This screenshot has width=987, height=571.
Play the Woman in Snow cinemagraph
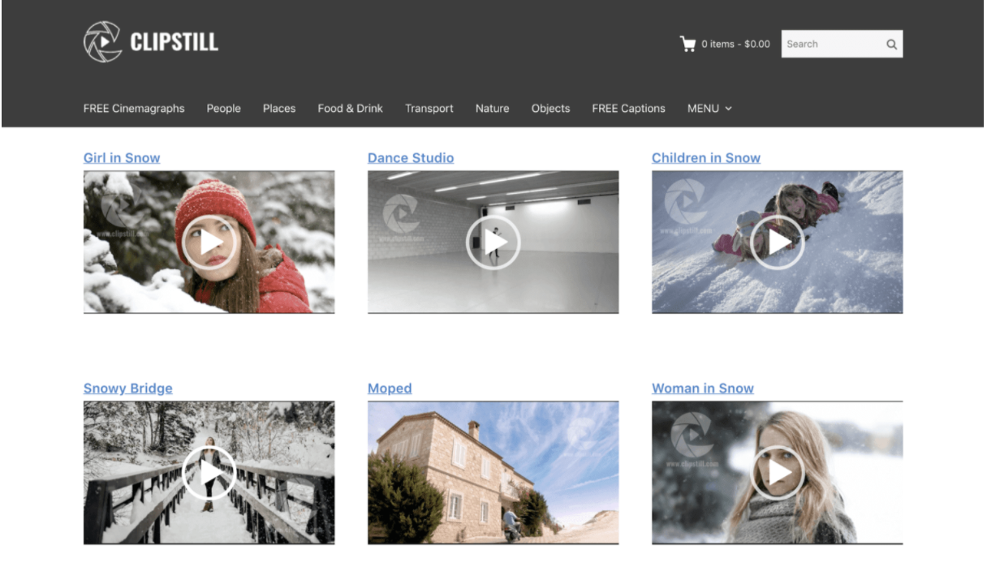click(778, 471)
